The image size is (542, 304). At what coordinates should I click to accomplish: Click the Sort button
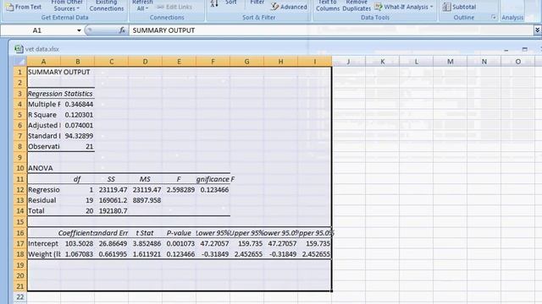click(x=230, y=3)
